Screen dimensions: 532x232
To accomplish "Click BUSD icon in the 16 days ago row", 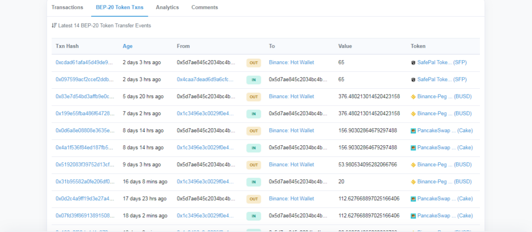I will tap(413, 182).
